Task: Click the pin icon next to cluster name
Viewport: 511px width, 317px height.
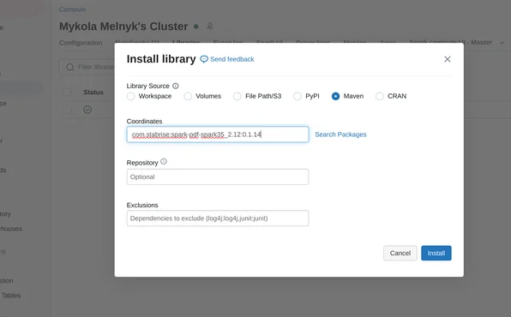Action: click(210, 27)
